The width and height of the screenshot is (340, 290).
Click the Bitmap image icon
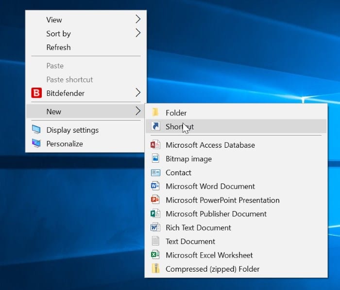click(x=155, y=158)
